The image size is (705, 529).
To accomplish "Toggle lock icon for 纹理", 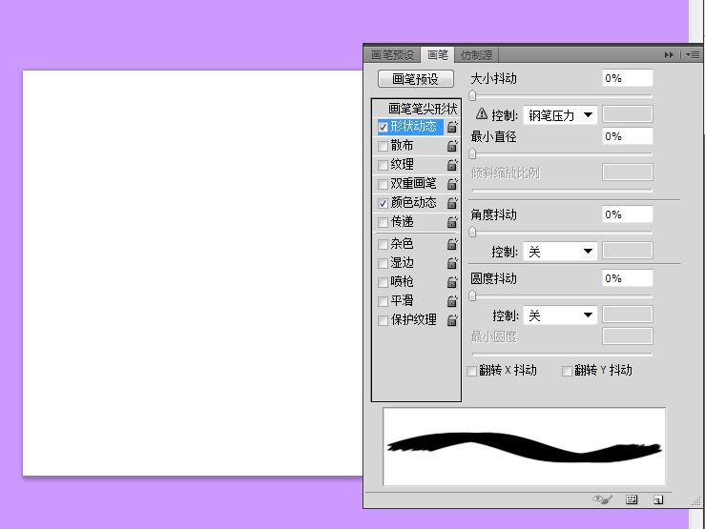I will click(452, 165).
